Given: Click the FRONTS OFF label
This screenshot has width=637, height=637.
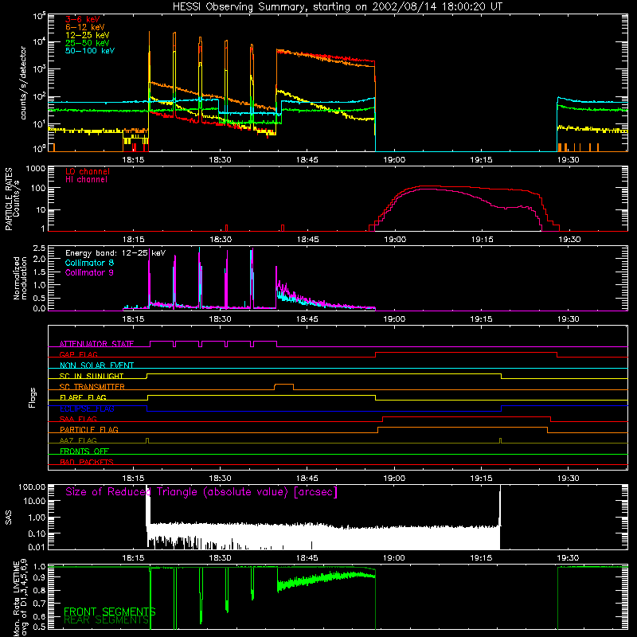Looking at the screenshot, I should (x=84, y=451).
